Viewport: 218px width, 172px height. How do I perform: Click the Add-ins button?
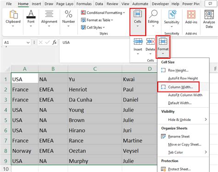[x=191, y=17]
